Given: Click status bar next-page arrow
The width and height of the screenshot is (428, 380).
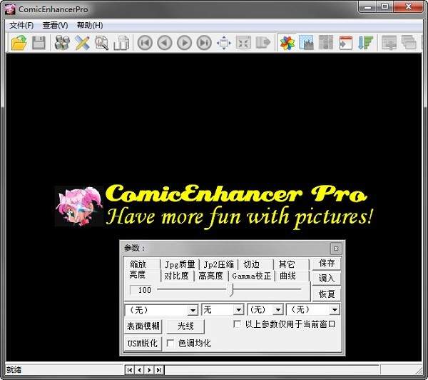Looking at the screenshot, I should click(149, 370).
